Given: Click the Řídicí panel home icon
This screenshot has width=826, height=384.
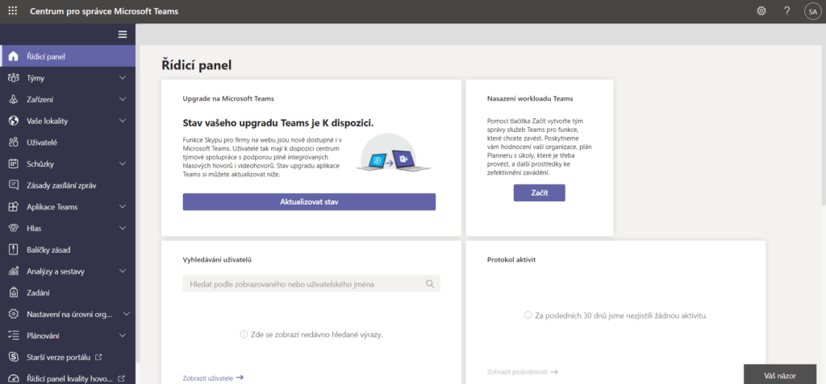Looking at the screenshot, I should tap(14, 56).
